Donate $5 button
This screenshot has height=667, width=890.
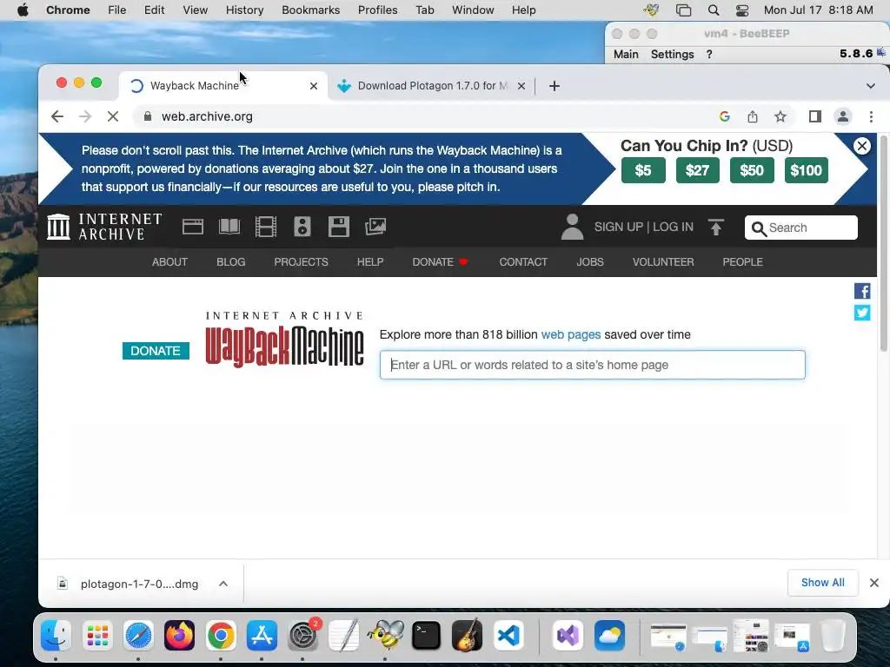643,170
